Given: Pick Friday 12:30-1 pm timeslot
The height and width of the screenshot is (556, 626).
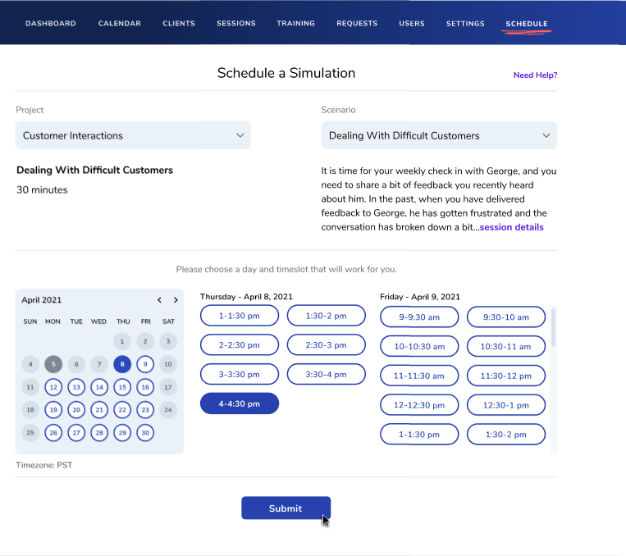Looking at the screenshot, I should pyautogui.click(x=506, y=405).
